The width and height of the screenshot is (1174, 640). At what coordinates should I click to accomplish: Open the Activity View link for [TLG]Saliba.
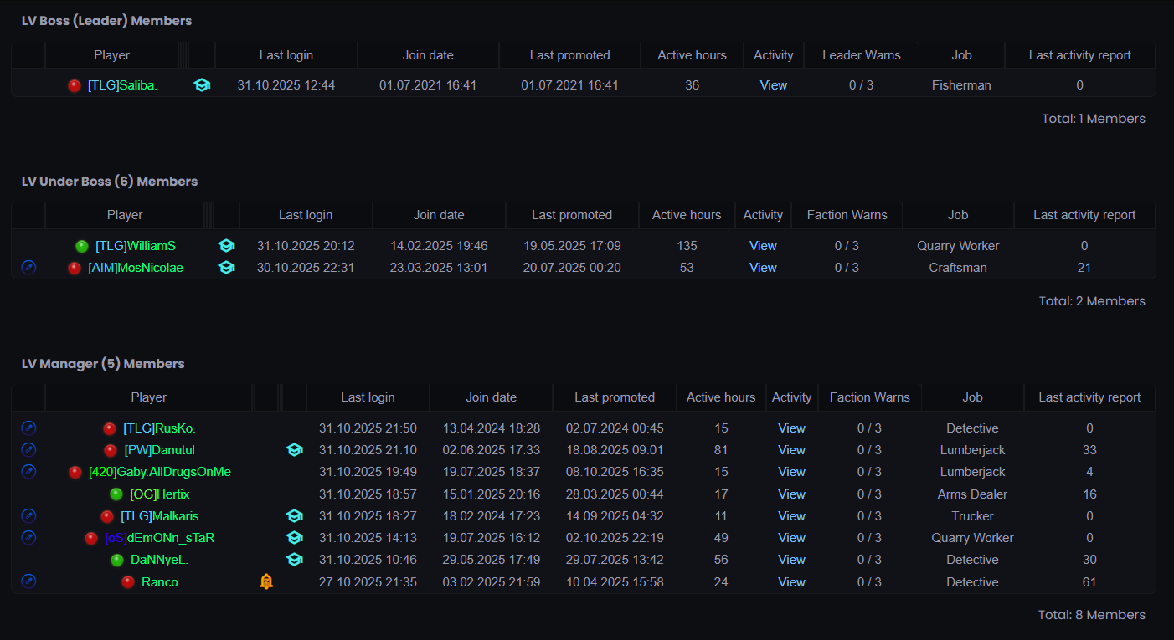(x=774, y=85)
